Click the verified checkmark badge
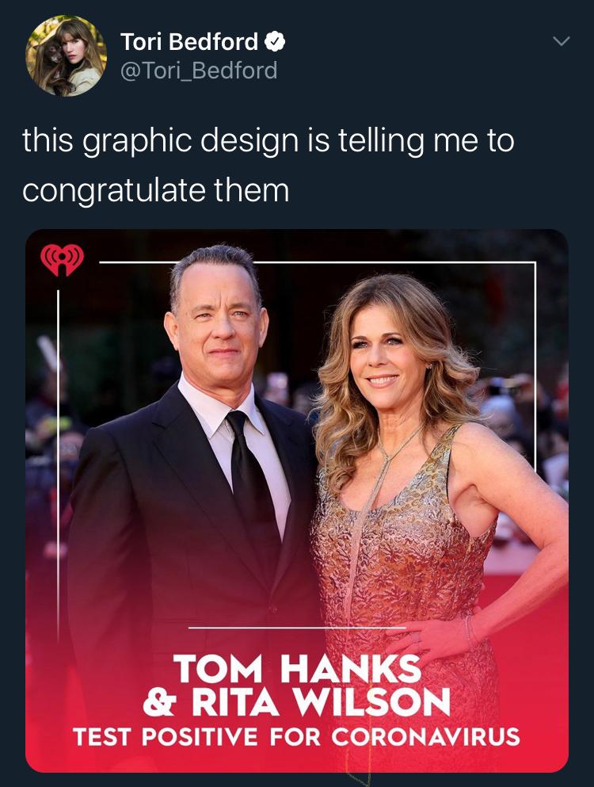Viewport: 594px width, 787px height. tap(274, 42)
